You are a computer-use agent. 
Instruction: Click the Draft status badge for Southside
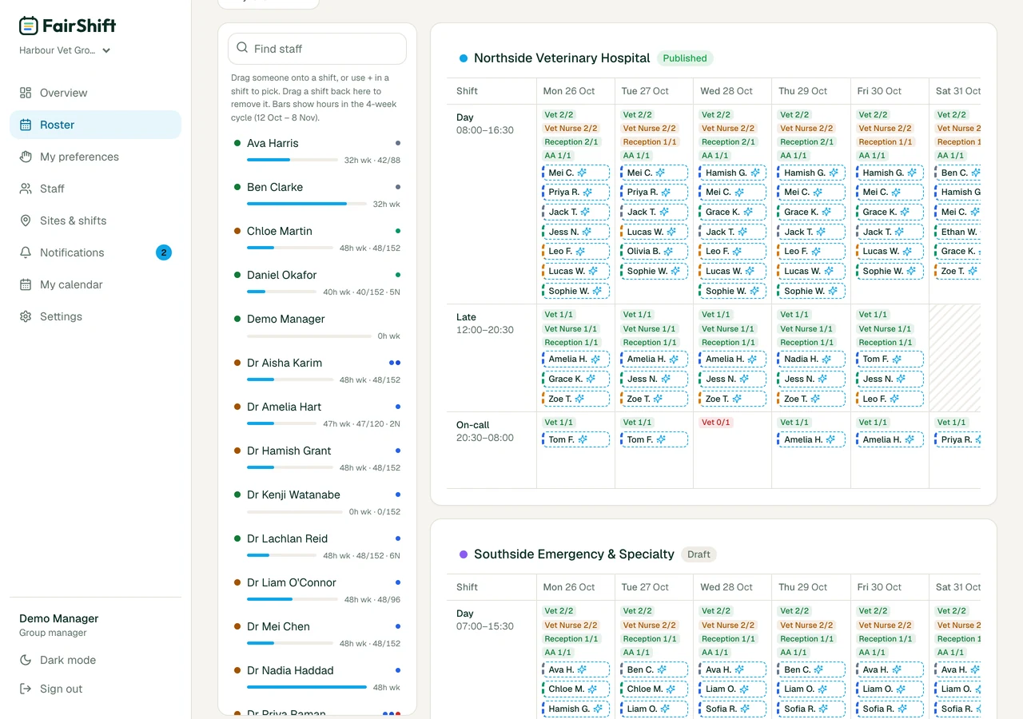pyautogui.click(x=699, y=554)
